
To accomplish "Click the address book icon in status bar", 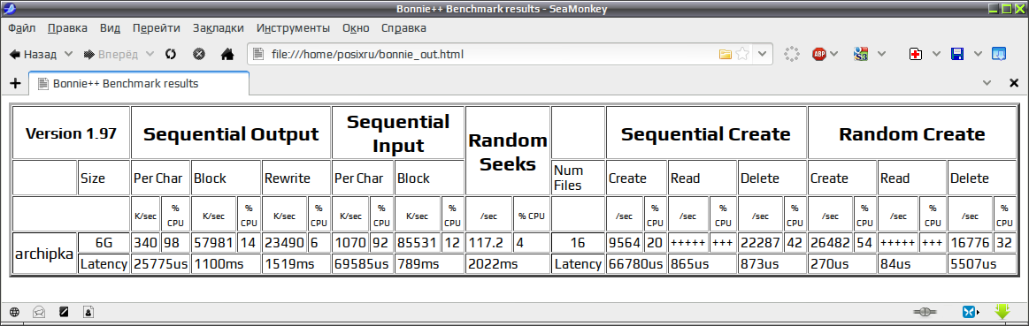I will (88, 312).
